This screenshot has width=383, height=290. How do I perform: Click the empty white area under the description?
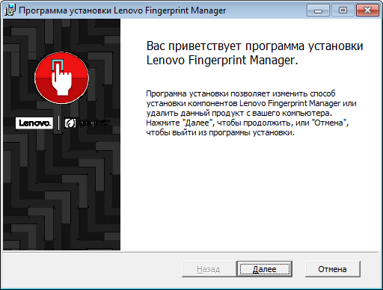point(251,194)
